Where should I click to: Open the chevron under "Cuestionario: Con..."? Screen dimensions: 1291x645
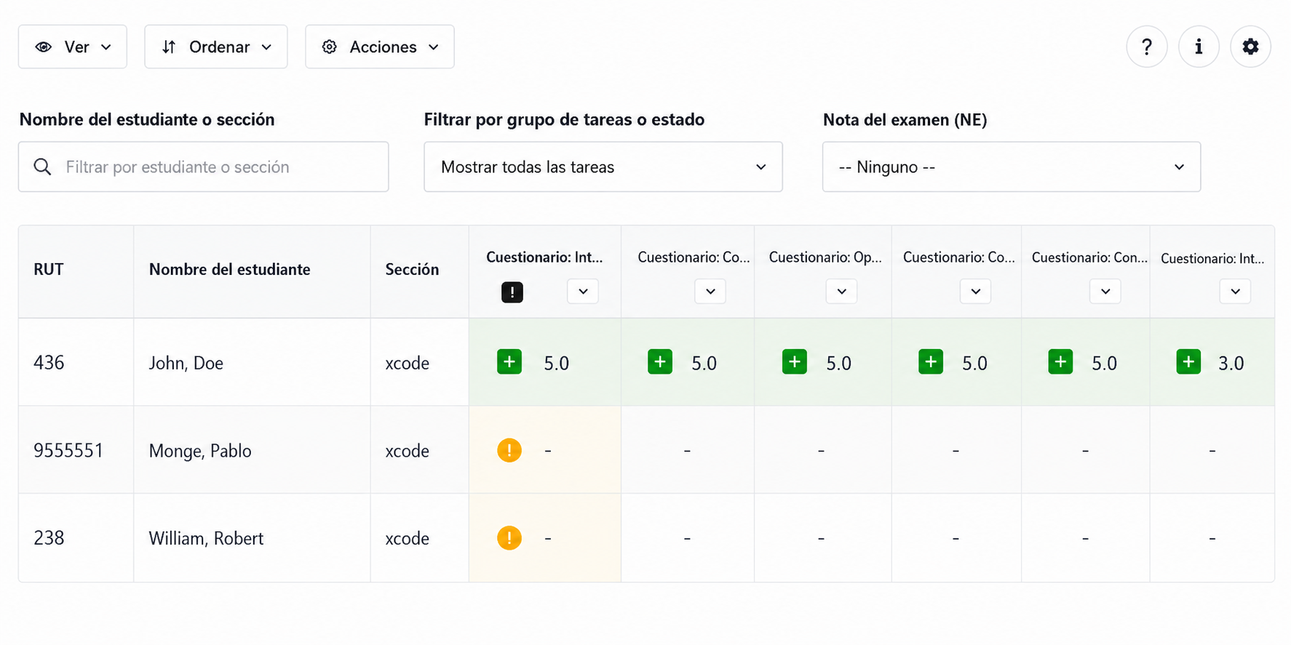pyautogui.click(x=1105, y=292)
